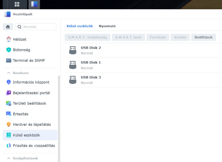Click the Vezérlőpult window title icon
This screenshot has width=222, height=162.
click(x=7, y=14)
